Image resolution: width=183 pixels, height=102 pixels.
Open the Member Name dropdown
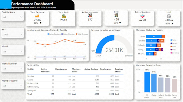coord(13,86)
